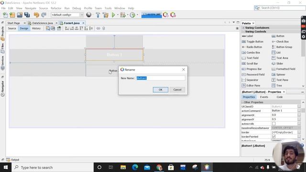306x172 pixels.
Task: Open border property editor ellipsis button
Action: click(x=299, y=132)
